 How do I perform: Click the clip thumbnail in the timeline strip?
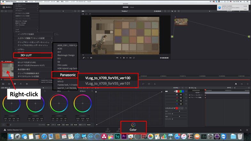pyautogui.click(x=8, y=70)
